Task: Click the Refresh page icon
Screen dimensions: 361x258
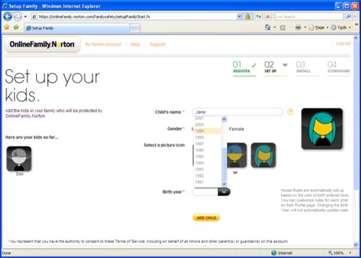Action: [x=259, y=16]
